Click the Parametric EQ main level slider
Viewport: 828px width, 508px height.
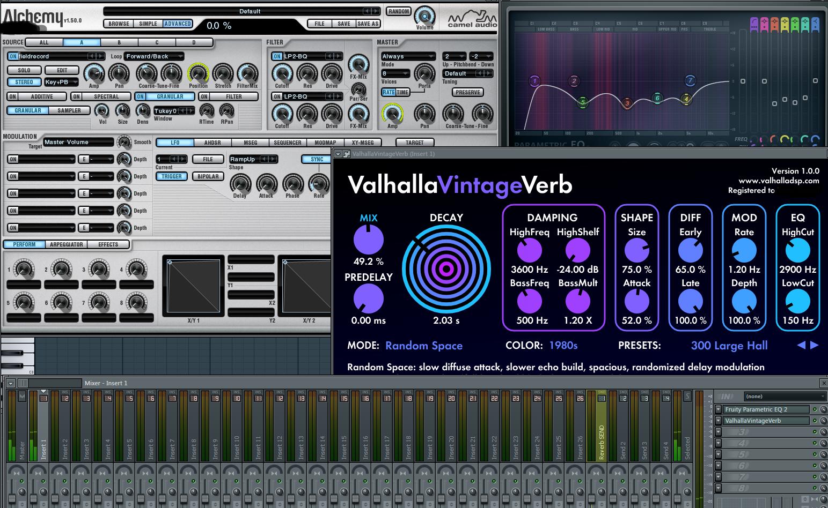pyautogui.click(x=743, y=81)
